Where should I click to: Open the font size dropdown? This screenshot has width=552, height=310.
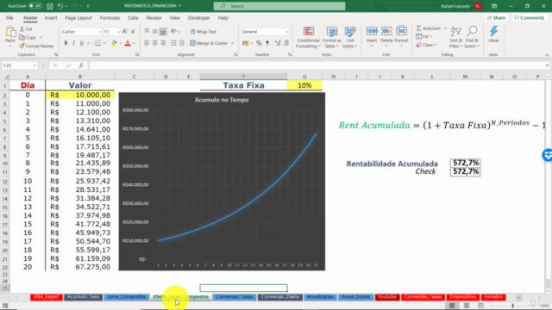point(118,32)
